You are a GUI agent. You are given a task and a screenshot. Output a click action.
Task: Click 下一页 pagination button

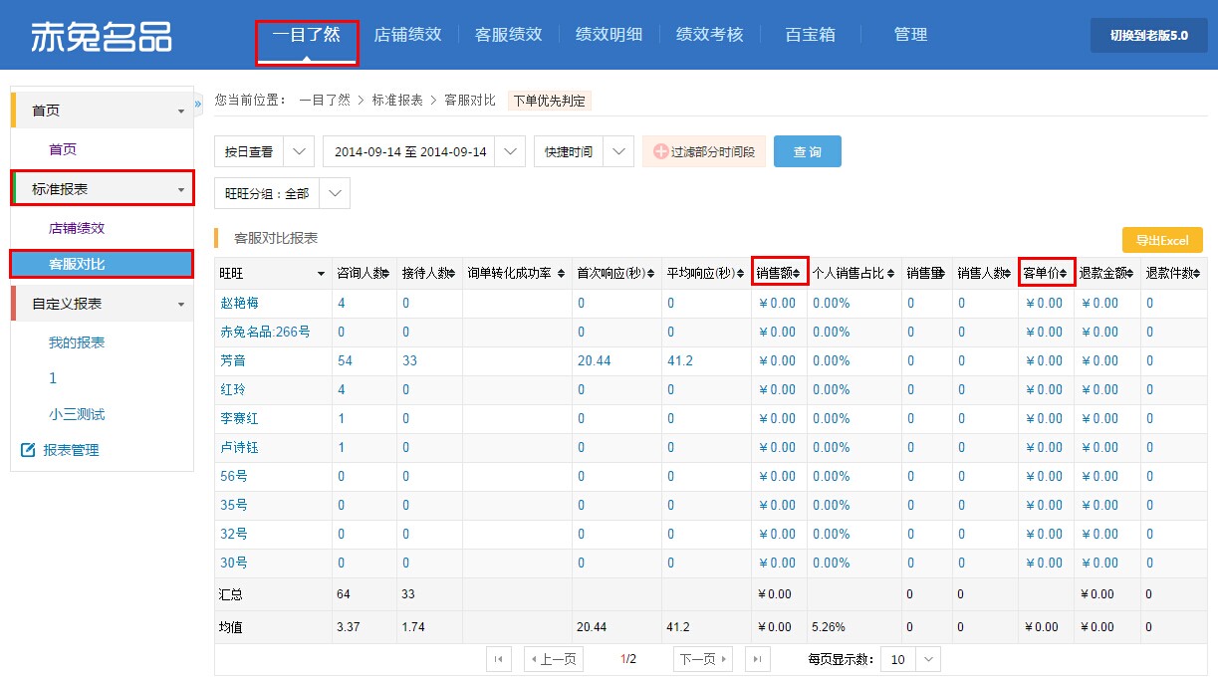(x=703, y=659)
